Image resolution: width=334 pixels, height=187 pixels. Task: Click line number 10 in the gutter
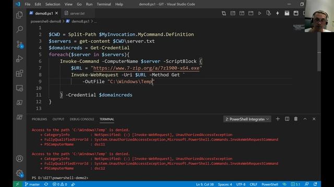39,88
